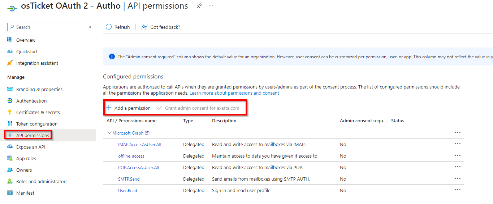Screen dimensions: 493x204
Task: Open the Overview sidebar item
Action: pos(26,40)
